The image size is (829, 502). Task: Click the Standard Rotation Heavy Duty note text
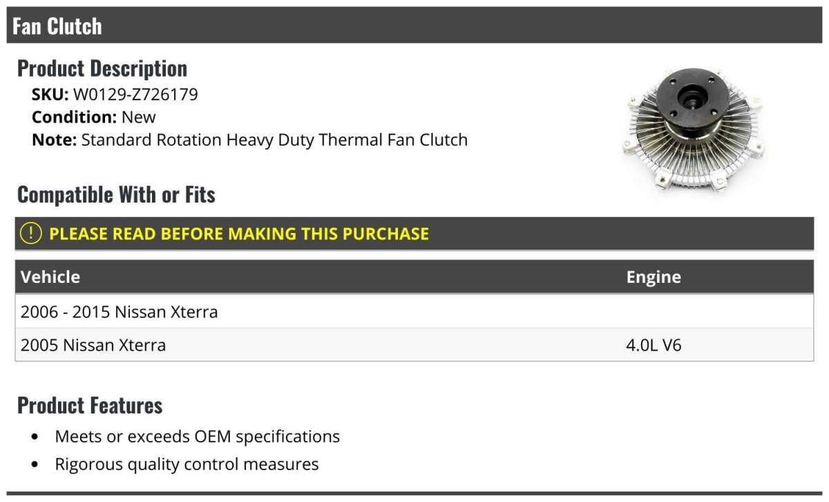tap(274, 140)
